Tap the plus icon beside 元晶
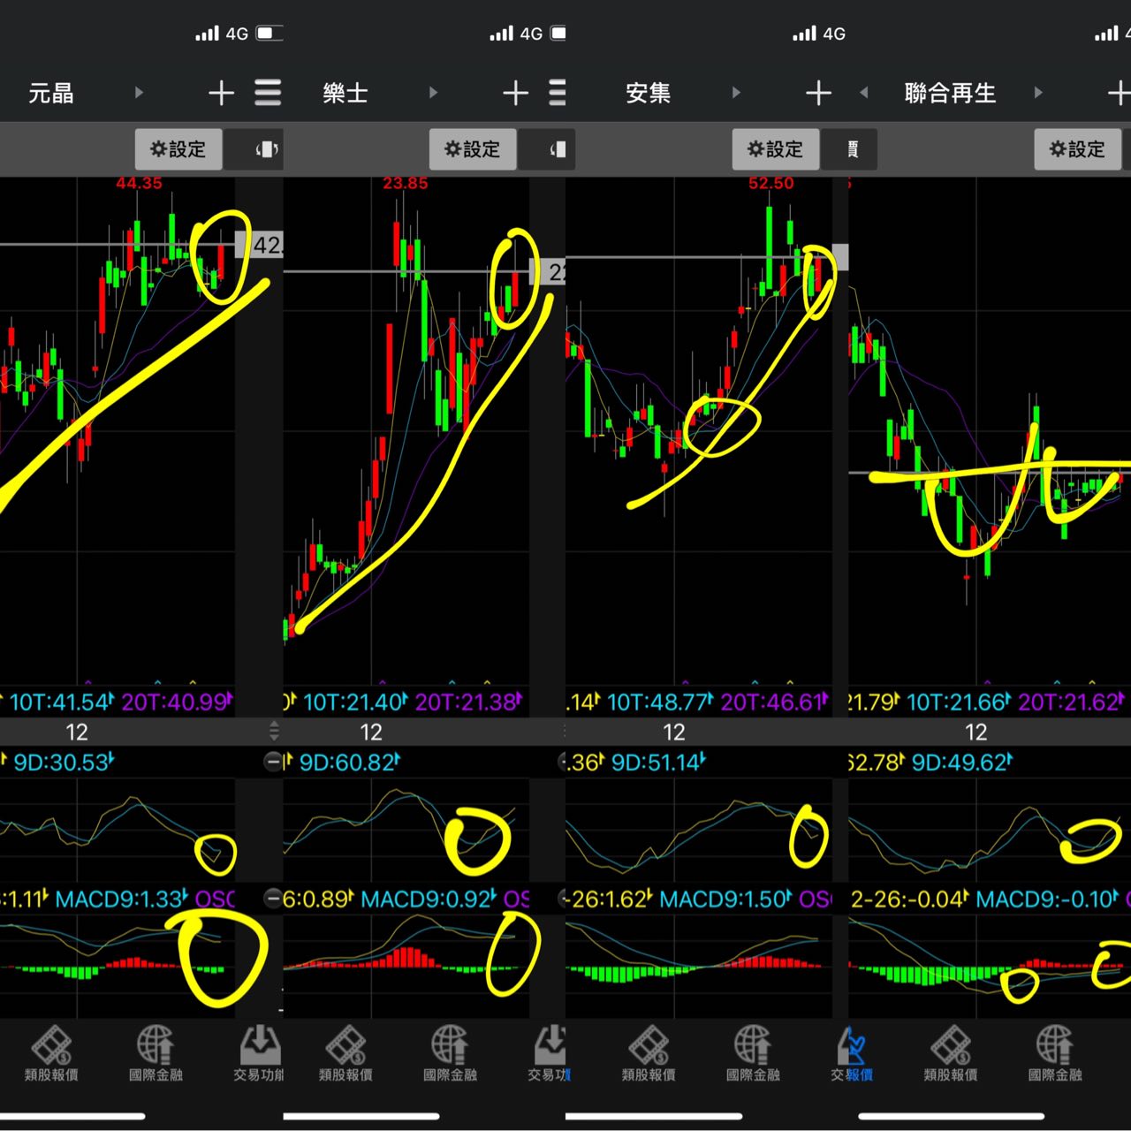This screenshot has width=1131, height=1131. pos(221,93)
